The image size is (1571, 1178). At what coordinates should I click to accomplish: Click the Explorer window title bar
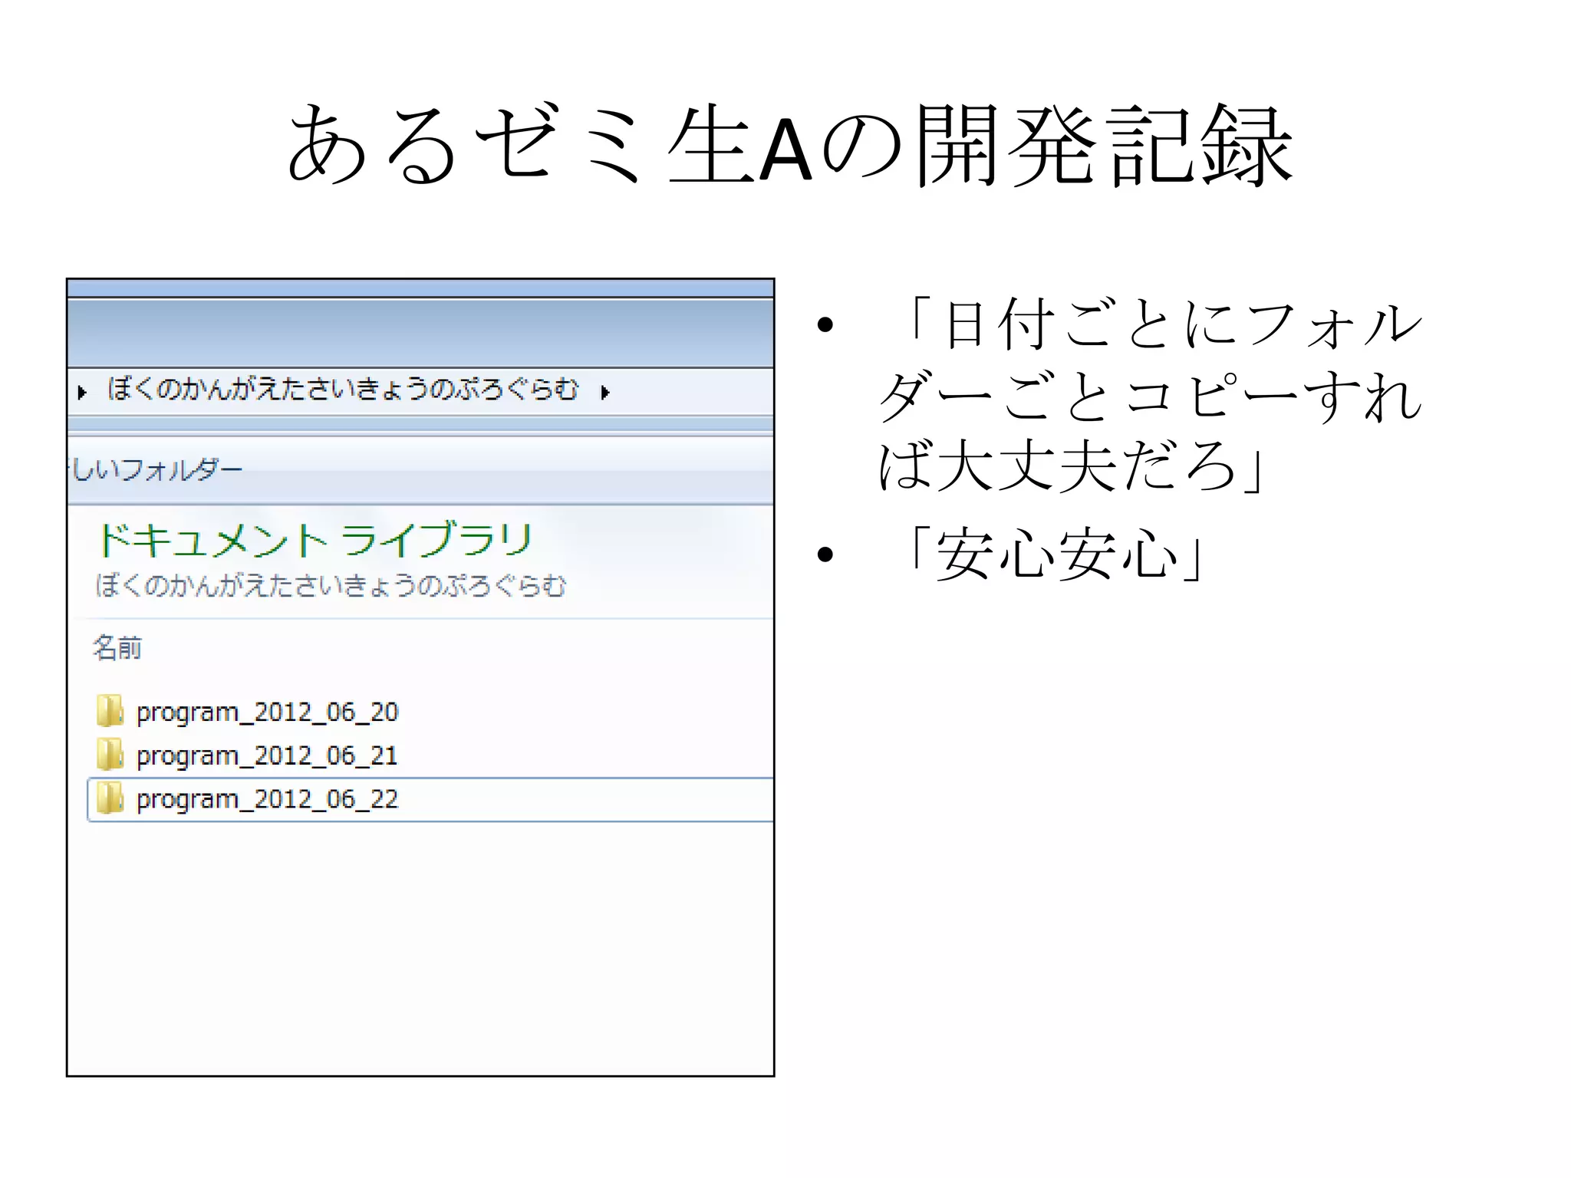[420, 331]
